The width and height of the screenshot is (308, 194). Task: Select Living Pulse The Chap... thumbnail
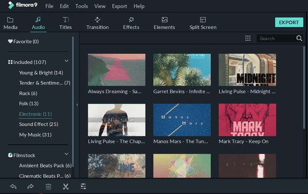[117, 120]
